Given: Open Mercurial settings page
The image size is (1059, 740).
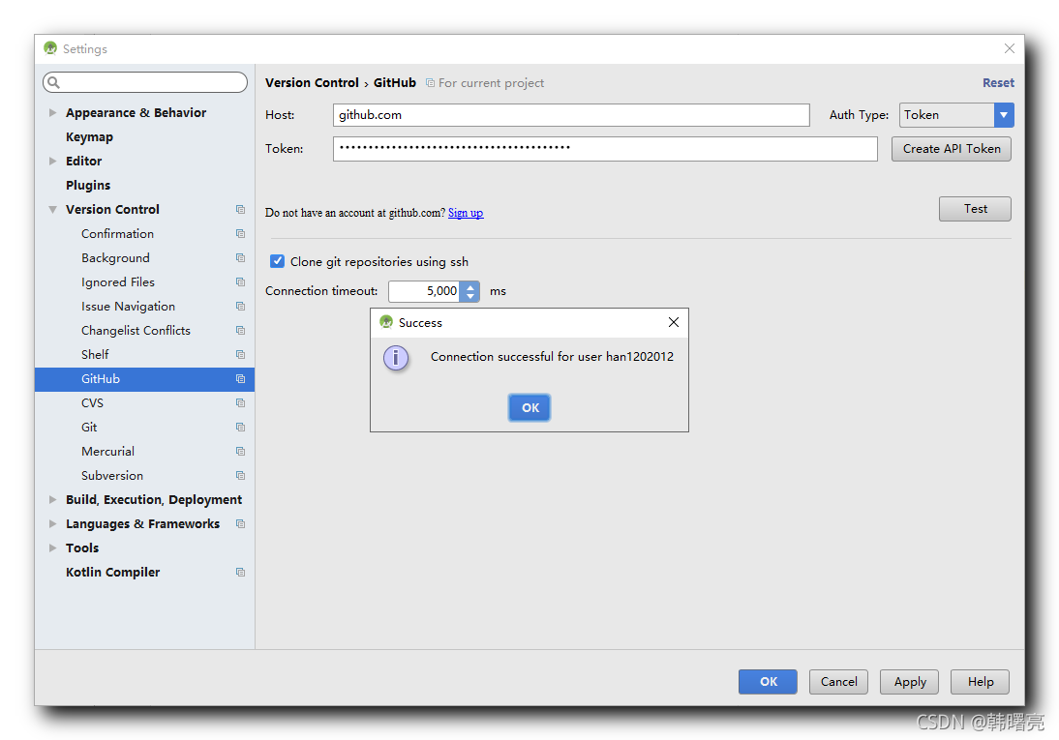Looking at the screenshot, I should 108,451.
